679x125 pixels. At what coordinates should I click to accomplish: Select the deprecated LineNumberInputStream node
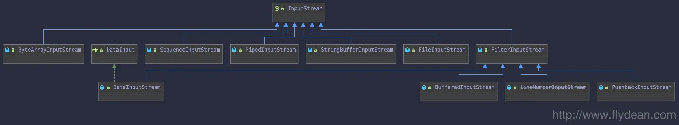click(x=547, y=92)
